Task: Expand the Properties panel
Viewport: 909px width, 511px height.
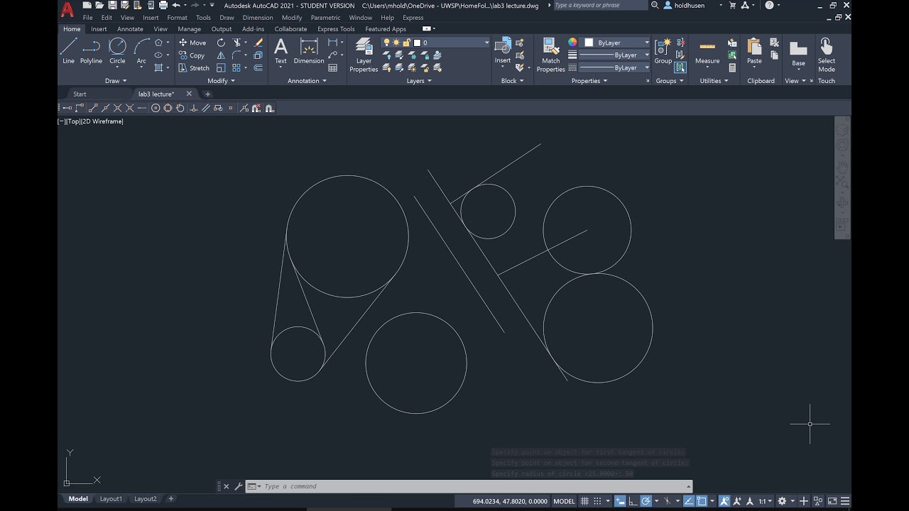Action: pos(589,81)
